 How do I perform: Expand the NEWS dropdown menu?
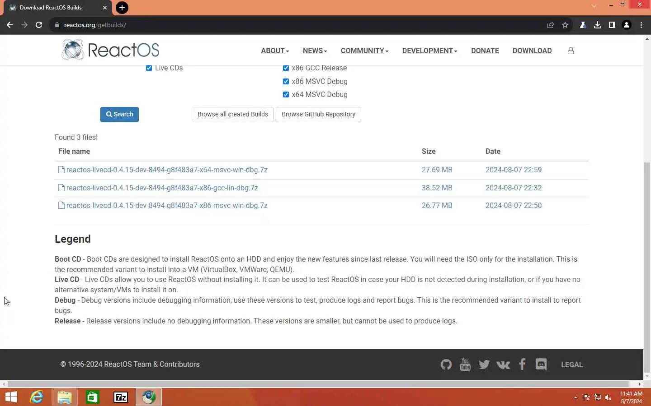[x=315, y=51]
